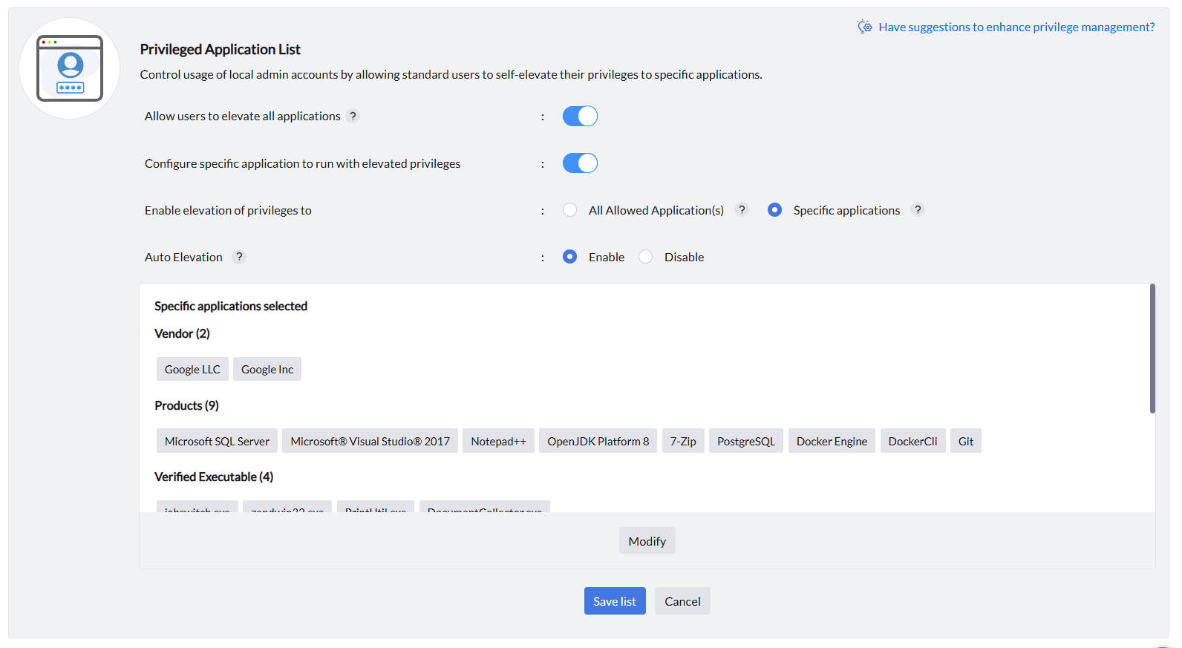This screenshot has width=1182, height=648.
Task: Click help icon beside Allow users to elevate
Action: click(x=353, y=116)
